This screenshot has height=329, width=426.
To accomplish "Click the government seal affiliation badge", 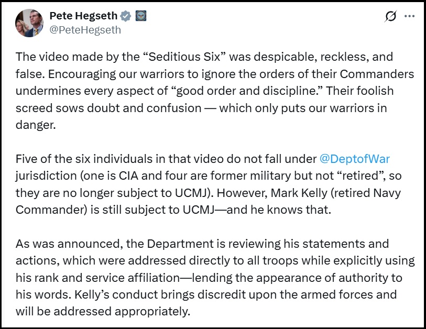I will [140, 16].
